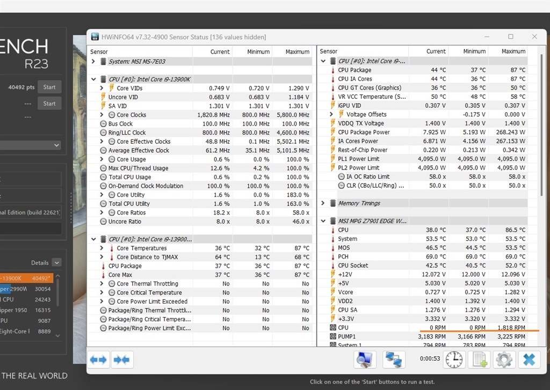Screen dimensions: 550x390
Task: Click the lightning icon beside Uncore VID
Action: 103,97
